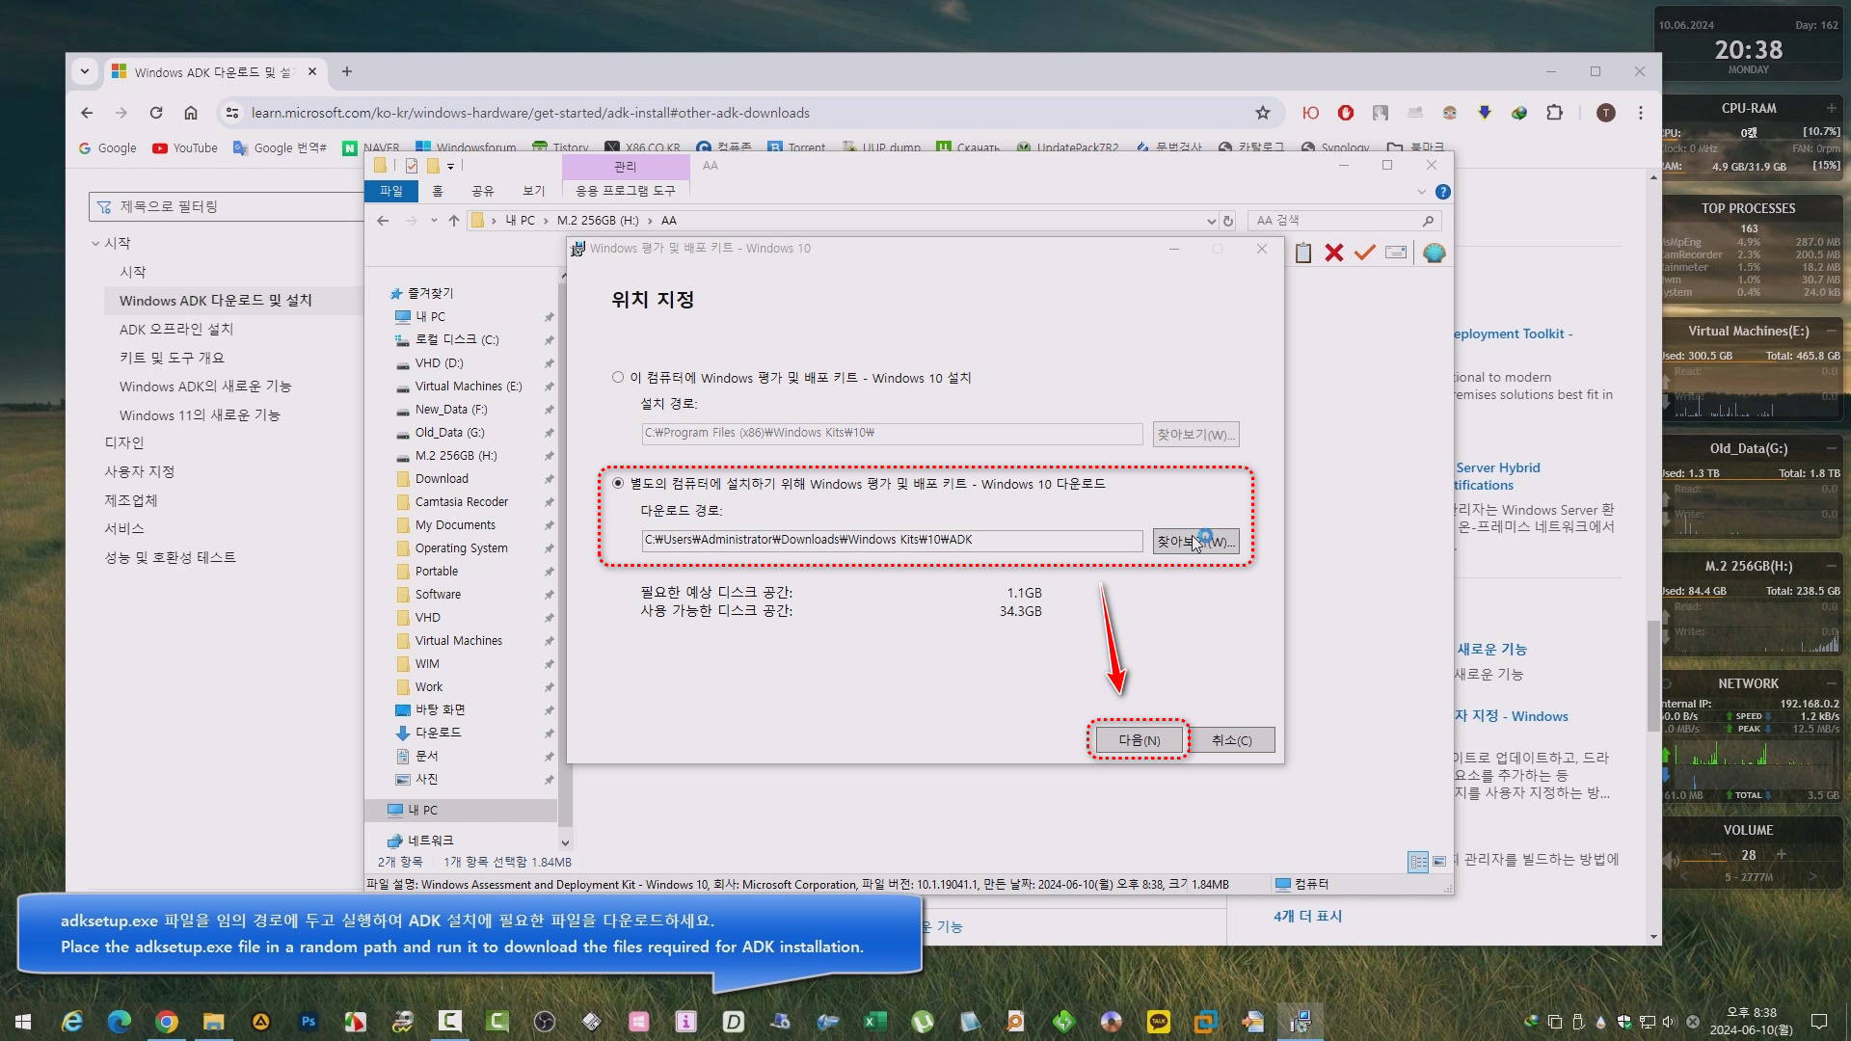The image size is (1851, 1041).
Task: Open Chrome tab search dropdown
Action: click(x=85, y=71)
